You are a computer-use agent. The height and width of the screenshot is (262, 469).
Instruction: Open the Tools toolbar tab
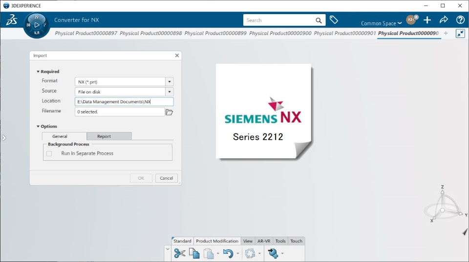pos(280,241)
